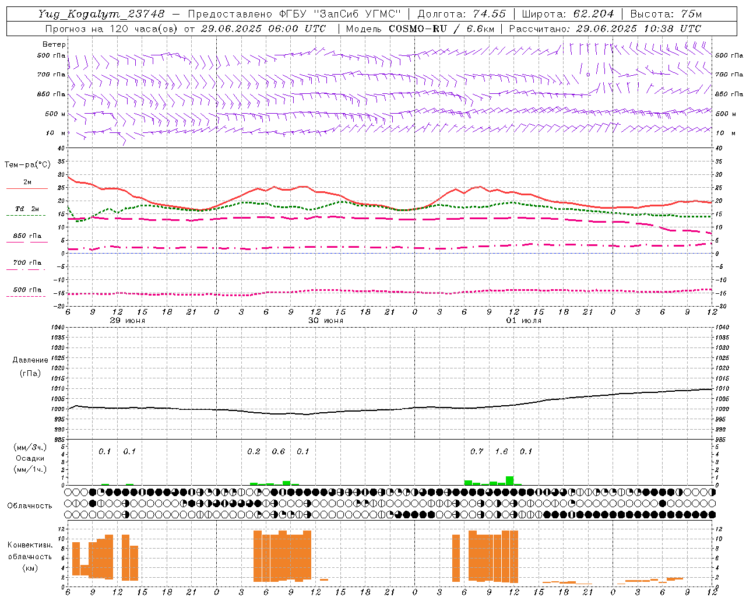The height and width of the screenshot is (597, 746).
Task: Click the 'Тем-ра(°C)' temperature label
Action: pos(28,165)
